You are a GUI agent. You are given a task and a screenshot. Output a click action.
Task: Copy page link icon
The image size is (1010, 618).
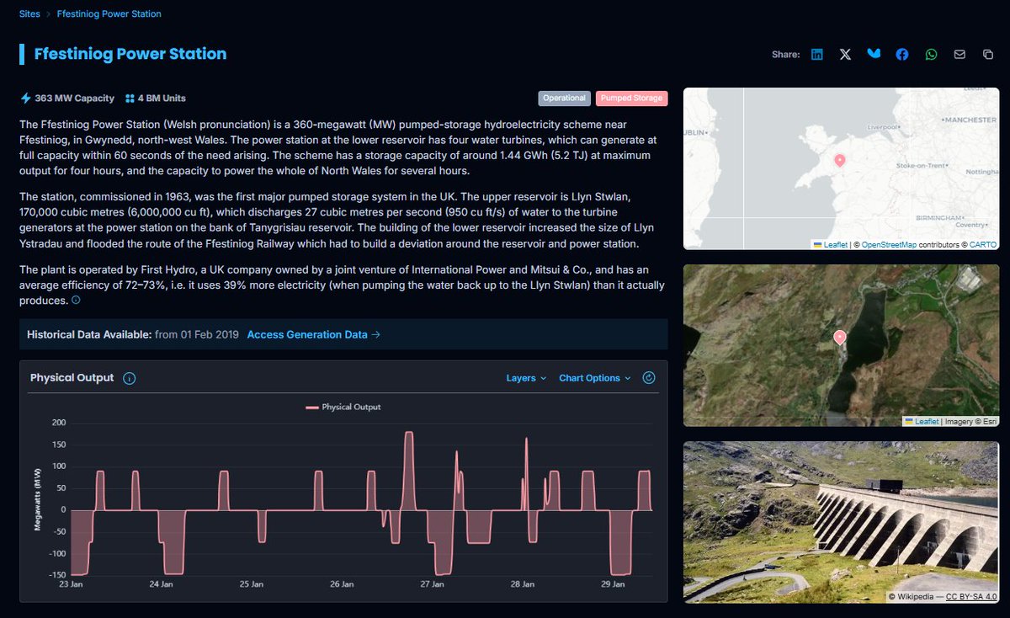tap(988, 54)
